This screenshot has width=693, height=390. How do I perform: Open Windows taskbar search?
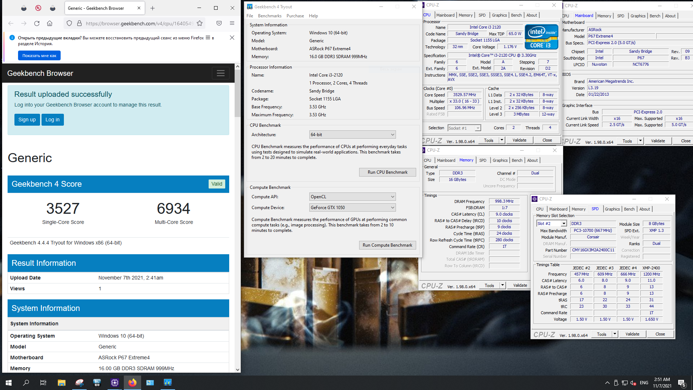26,382
